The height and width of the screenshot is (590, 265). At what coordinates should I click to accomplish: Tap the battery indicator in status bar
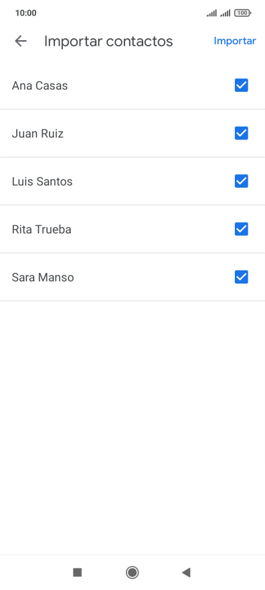point(243,13)
